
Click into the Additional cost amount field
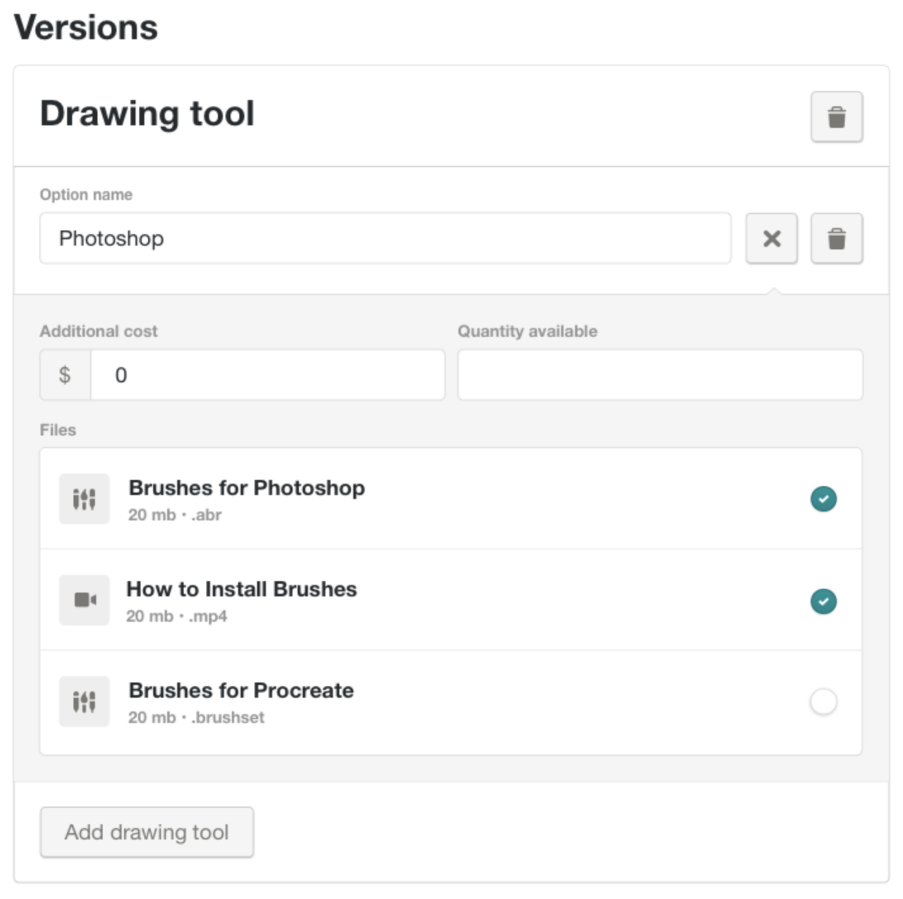(267, 375)
